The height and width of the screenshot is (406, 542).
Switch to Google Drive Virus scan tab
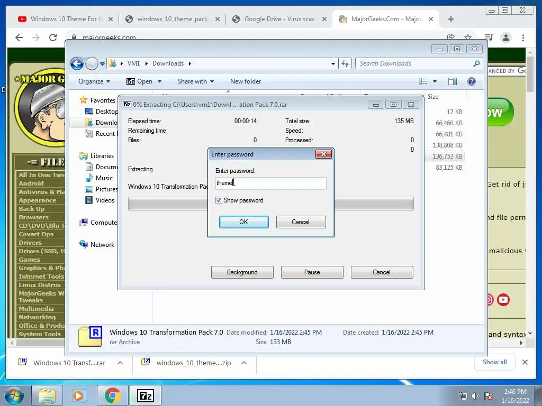(279, 19)
